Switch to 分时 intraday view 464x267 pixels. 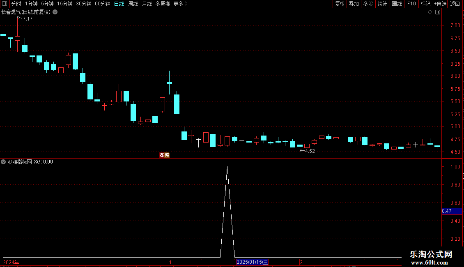(16, 4)
